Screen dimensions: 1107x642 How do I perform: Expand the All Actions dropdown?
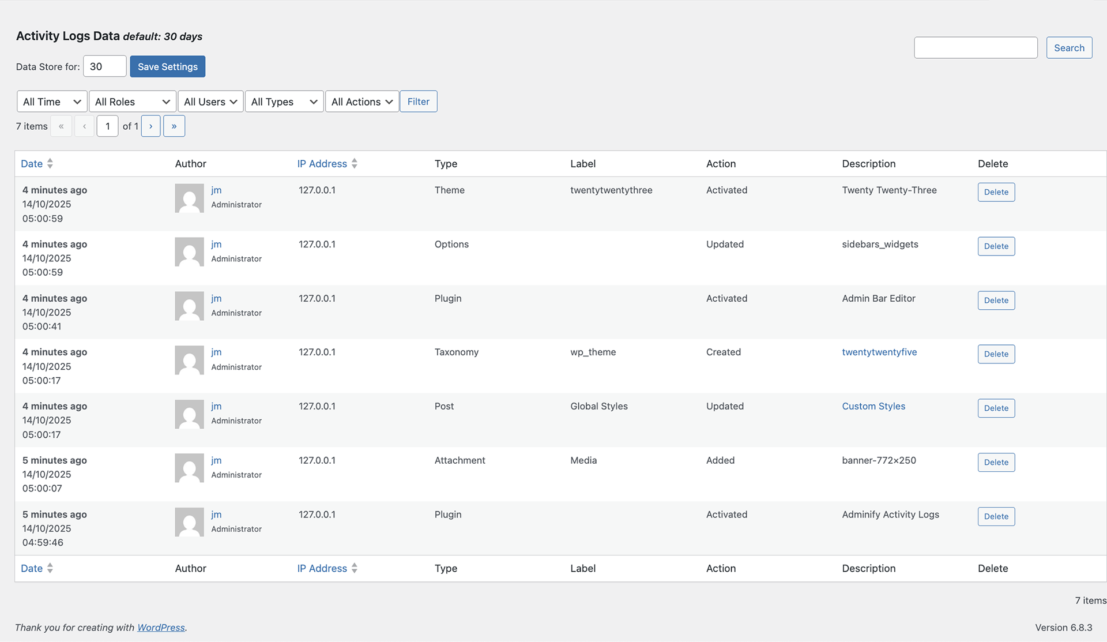(x=362, y=102)
